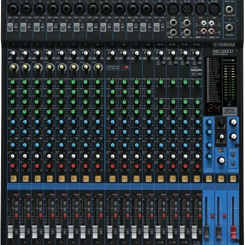Image resolution: width=245 pixels, height=245 pixels.
Task: Click the first blue AUX1 knob on channel 4
Action: [49, 122]
